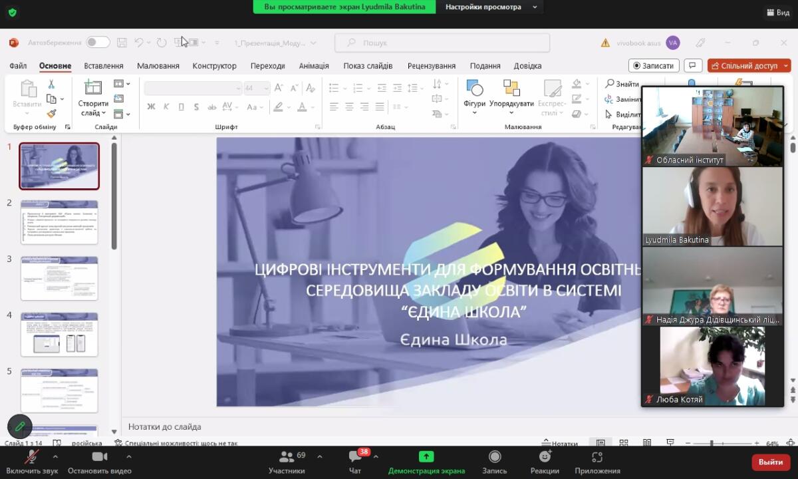
Task: Click the Undo arrow in the title bar
Action: point(138,43)
